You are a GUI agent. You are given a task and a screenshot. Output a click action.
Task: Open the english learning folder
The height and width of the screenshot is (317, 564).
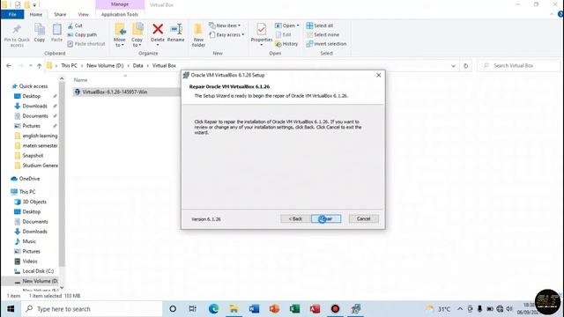click(x=40, y=136)
